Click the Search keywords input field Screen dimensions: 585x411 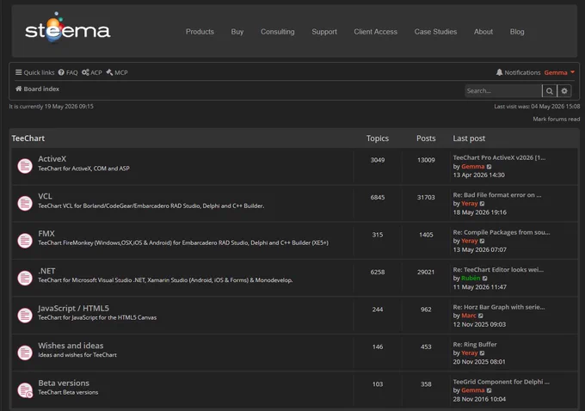pyautogui.click(x=503, y=90)
